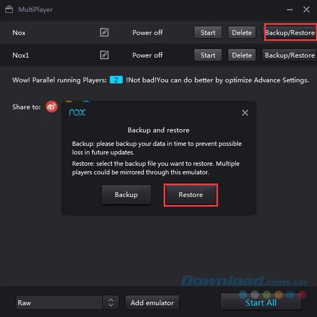Viewport: 317px width, 317px height.
Task: Start the Nox1 emulator
Action: coord(208,55)
